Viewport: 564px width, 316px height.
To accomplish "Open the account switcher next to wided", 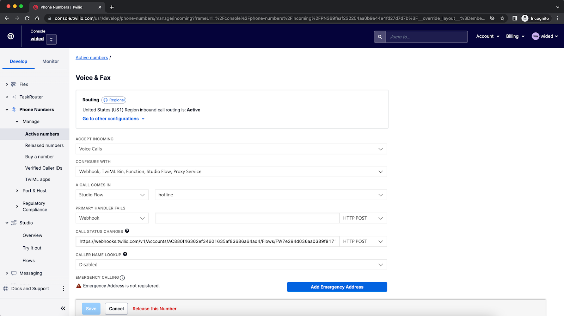I will click(51, 39).
